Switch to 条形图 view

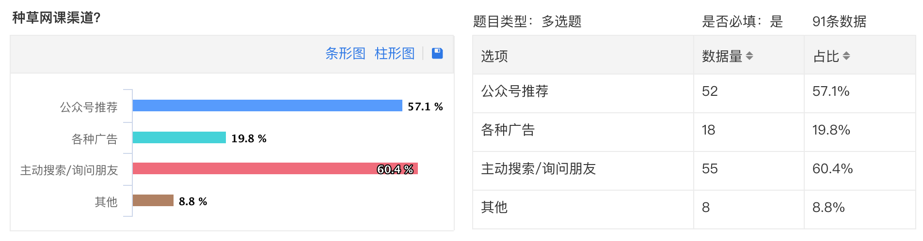(x=345, y=53)
